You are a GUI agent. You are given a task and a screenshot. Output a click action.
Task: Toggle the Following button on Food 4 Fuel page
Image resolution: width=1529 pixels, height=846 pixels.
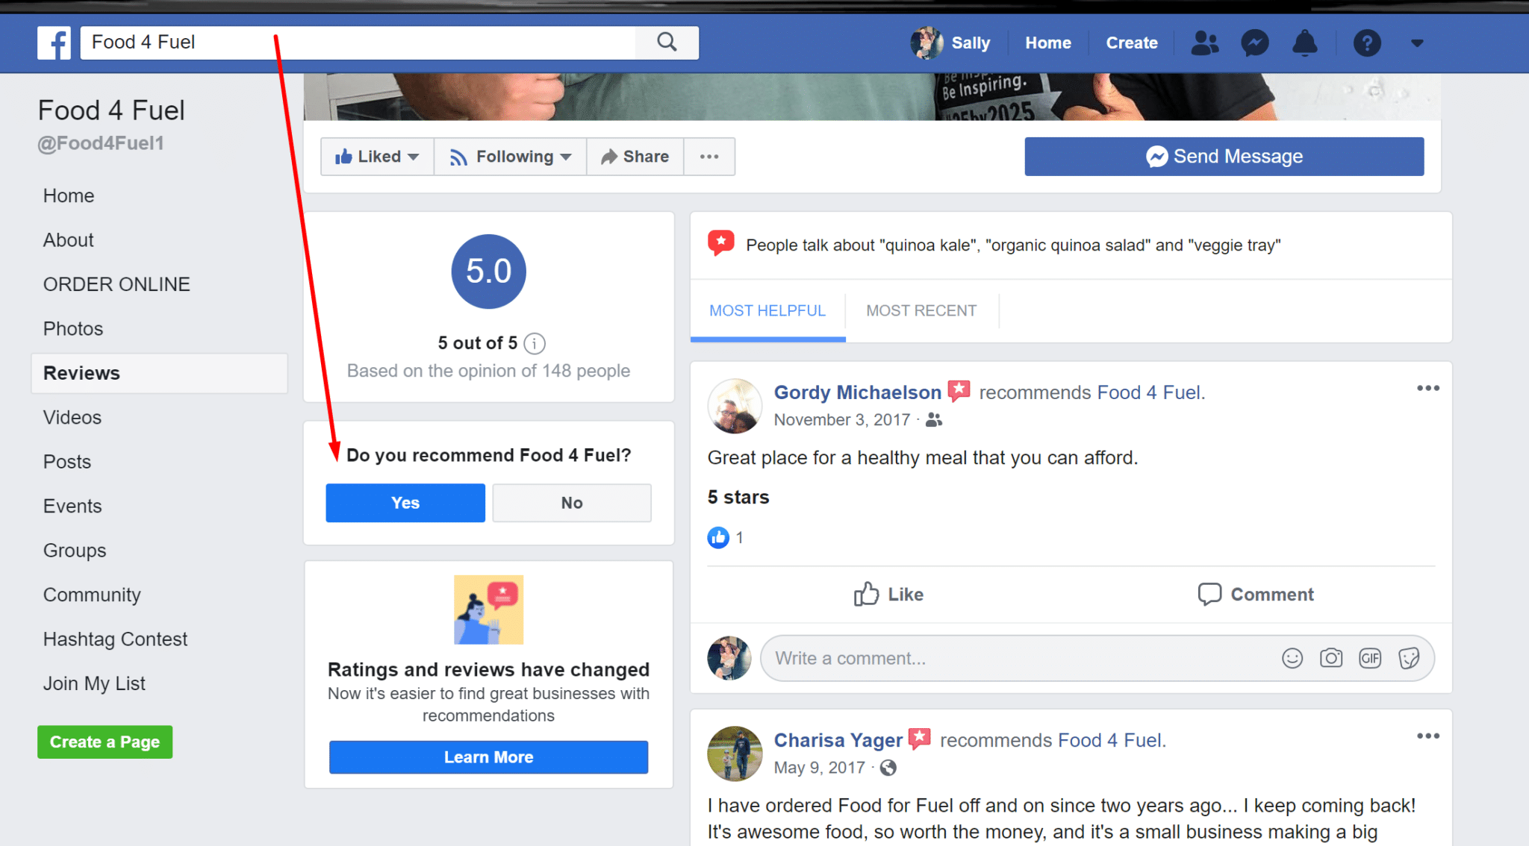(x=510, y=156)
